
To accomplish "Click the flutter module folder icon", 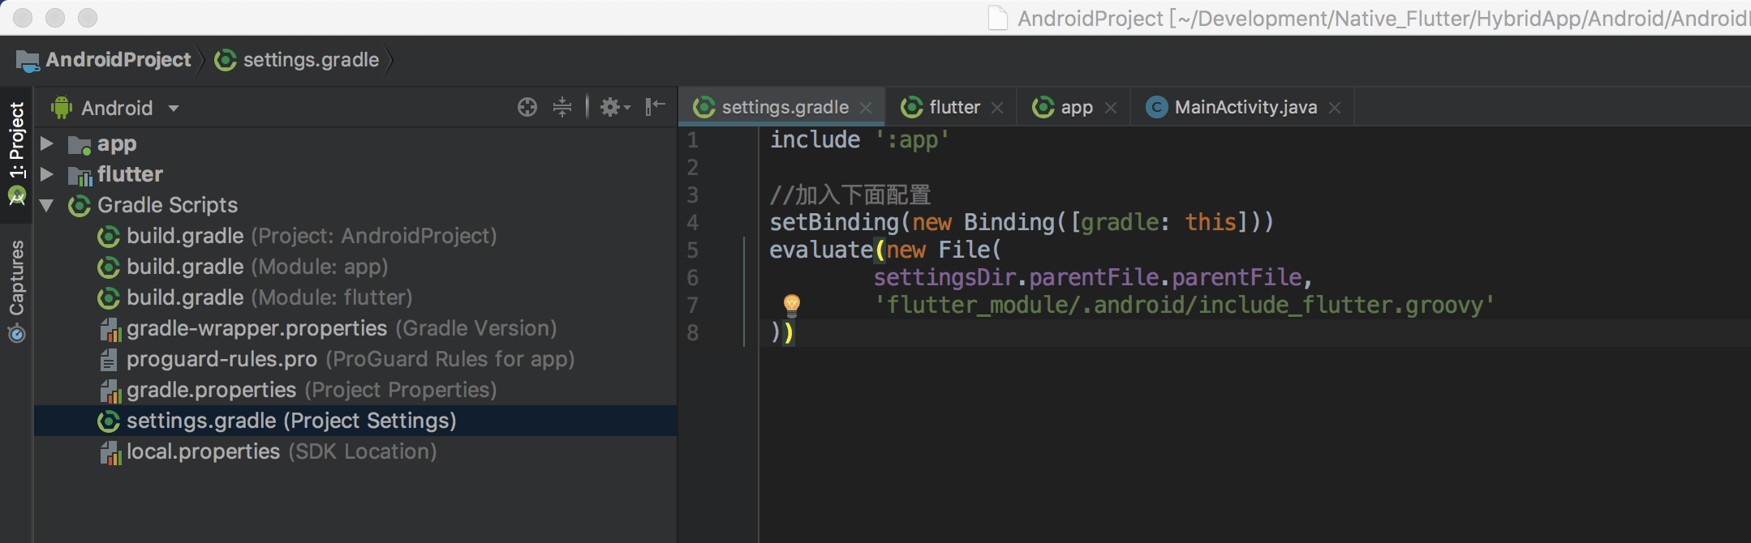I will tap(80, 175).
